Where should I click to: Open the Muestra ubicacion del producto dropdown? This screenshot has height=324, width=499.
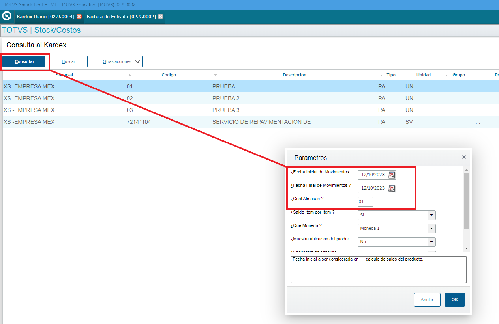(431, 242)
